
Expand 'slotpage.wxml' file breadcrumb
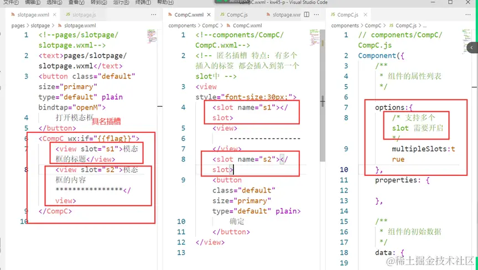point(80,25)
